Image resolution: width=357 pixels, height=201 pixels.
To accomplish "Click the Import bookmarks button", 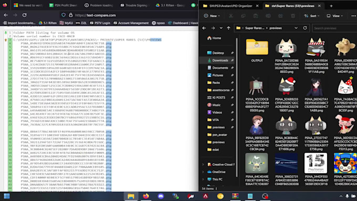I will (x=19, y=23).
